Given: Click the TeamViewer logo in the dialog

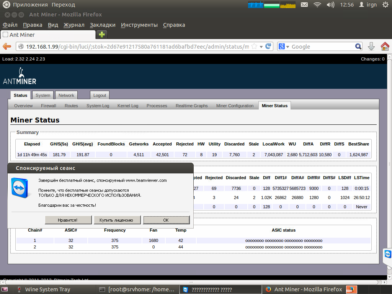Looking at the screenshot, I should [x=20, y=188].
